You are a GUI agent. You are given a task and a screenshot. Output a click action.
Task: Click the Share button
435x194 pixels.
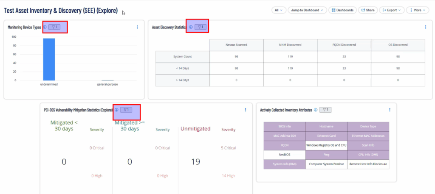367,10
